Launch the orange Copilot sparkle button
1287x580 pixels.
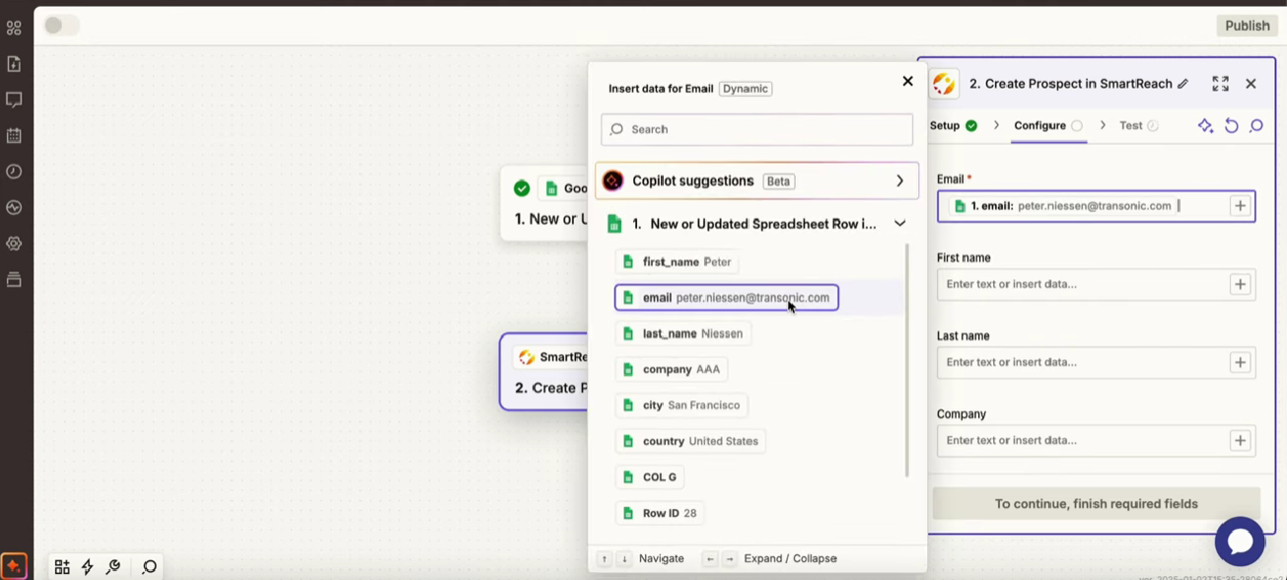(14, 566)
